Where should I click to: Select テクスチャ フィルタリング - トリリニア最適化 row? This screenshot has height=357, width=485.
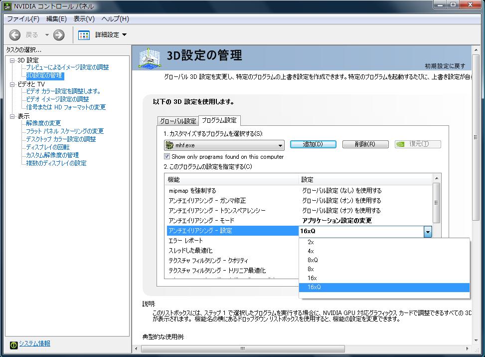(233, 270)
